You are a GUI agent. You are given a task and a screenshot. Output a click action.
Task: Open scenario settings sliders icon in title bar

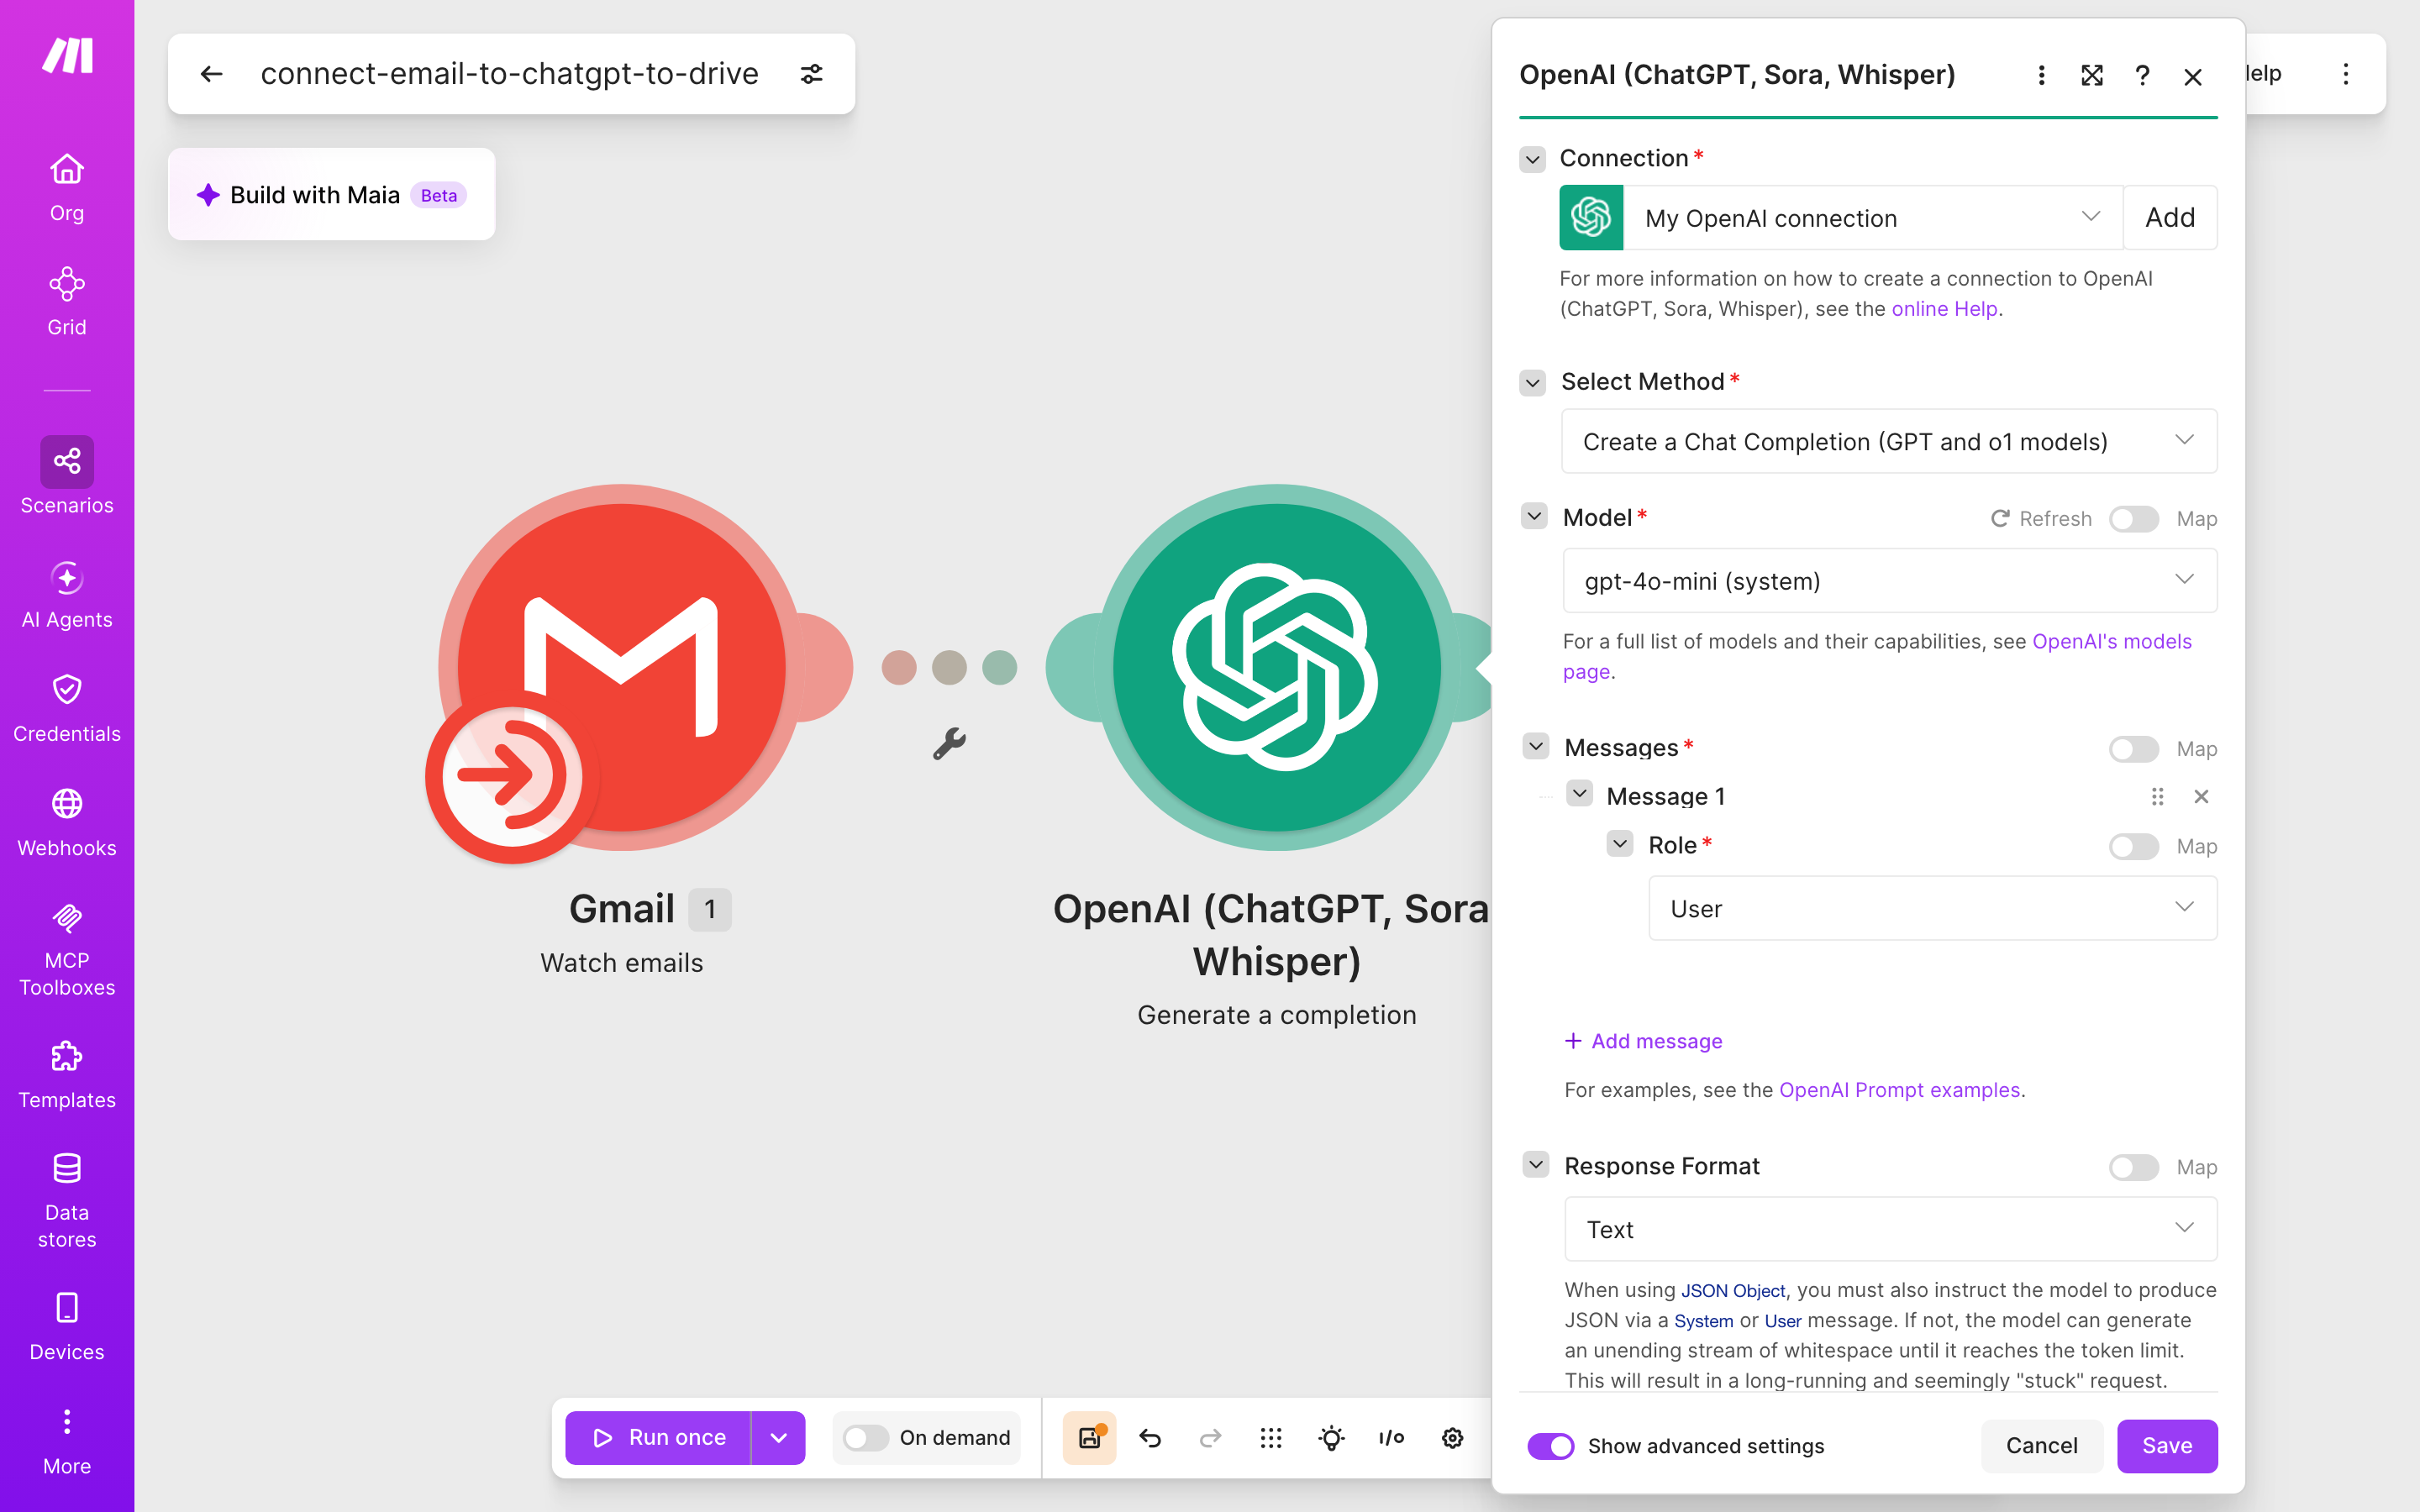tap(812, 74)
